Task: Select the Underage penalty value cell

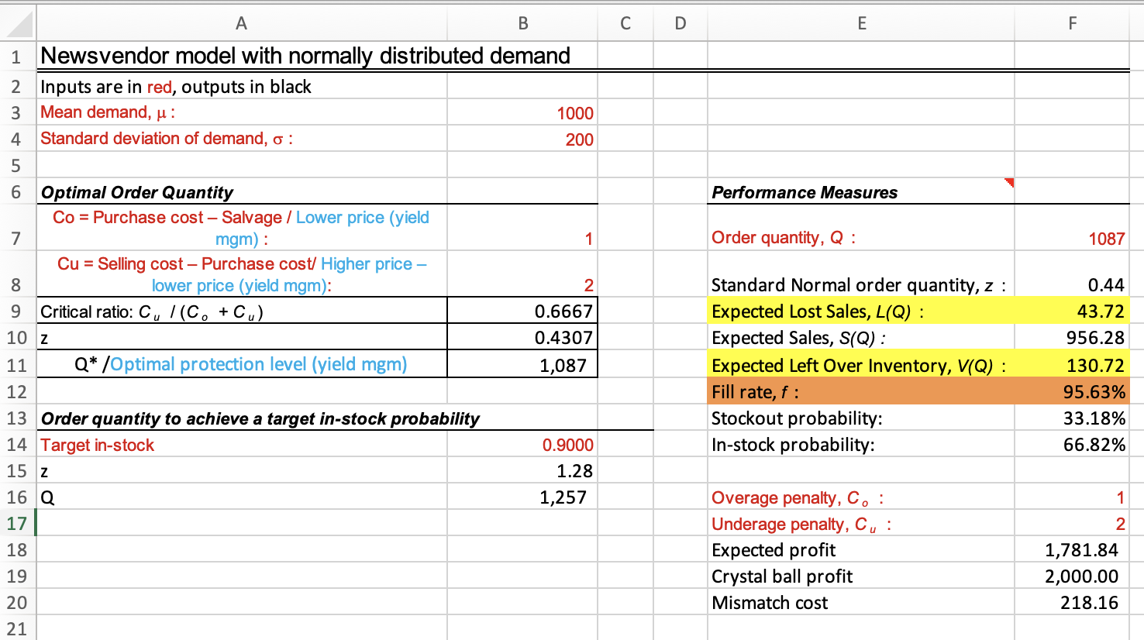Action: click(1072, 524)
